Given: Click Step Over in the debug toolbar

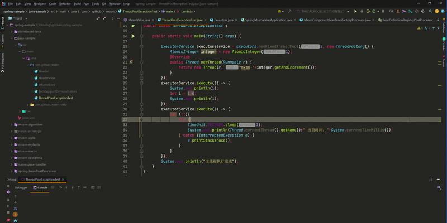Looking at the screenshot, I should tap(60, 188).
